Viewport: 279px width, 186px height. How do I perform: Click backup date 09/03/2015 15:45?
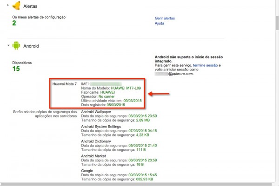(x=143, y=175)
